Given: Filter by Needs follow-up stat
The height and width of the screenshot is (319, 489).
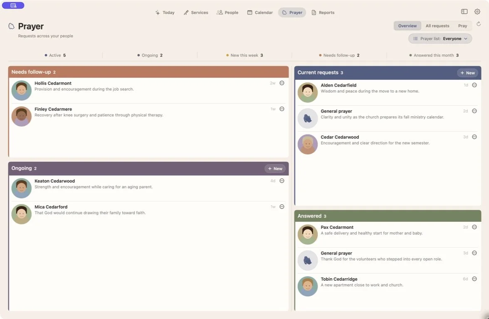Looking at the screenshot, I should tap(339, 55).
